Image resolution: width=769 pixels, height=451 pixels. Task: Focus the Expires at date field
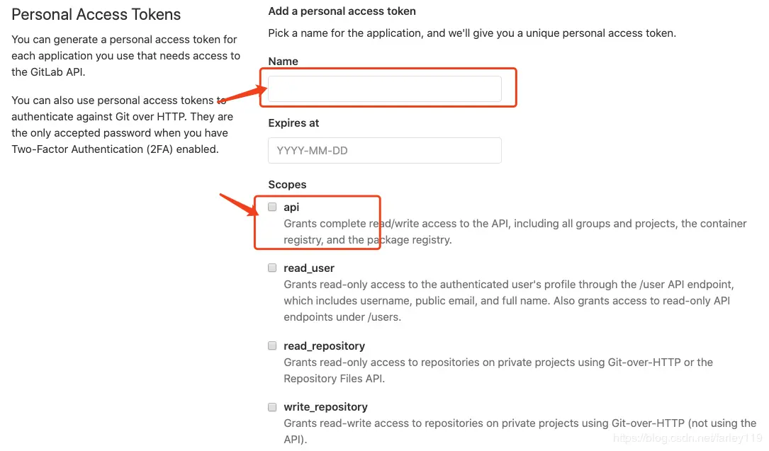click(384, 151)
